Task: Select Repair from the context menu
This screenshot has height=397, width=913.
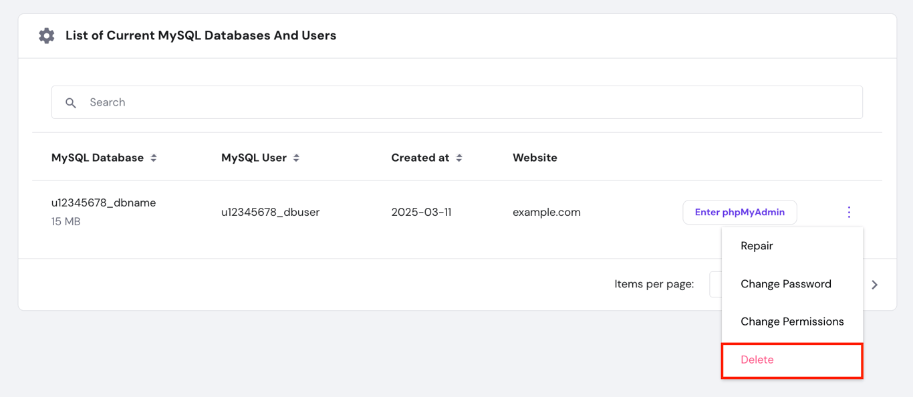Action: point(756,245)
